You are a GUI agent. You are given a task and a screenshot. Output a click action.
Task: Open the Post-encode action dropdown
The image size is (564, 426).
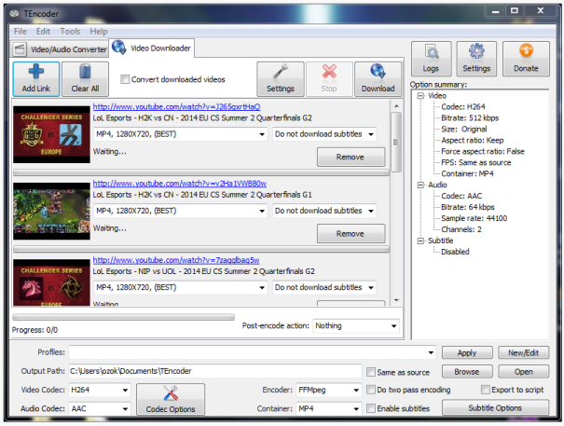click(x=356, y=326)
